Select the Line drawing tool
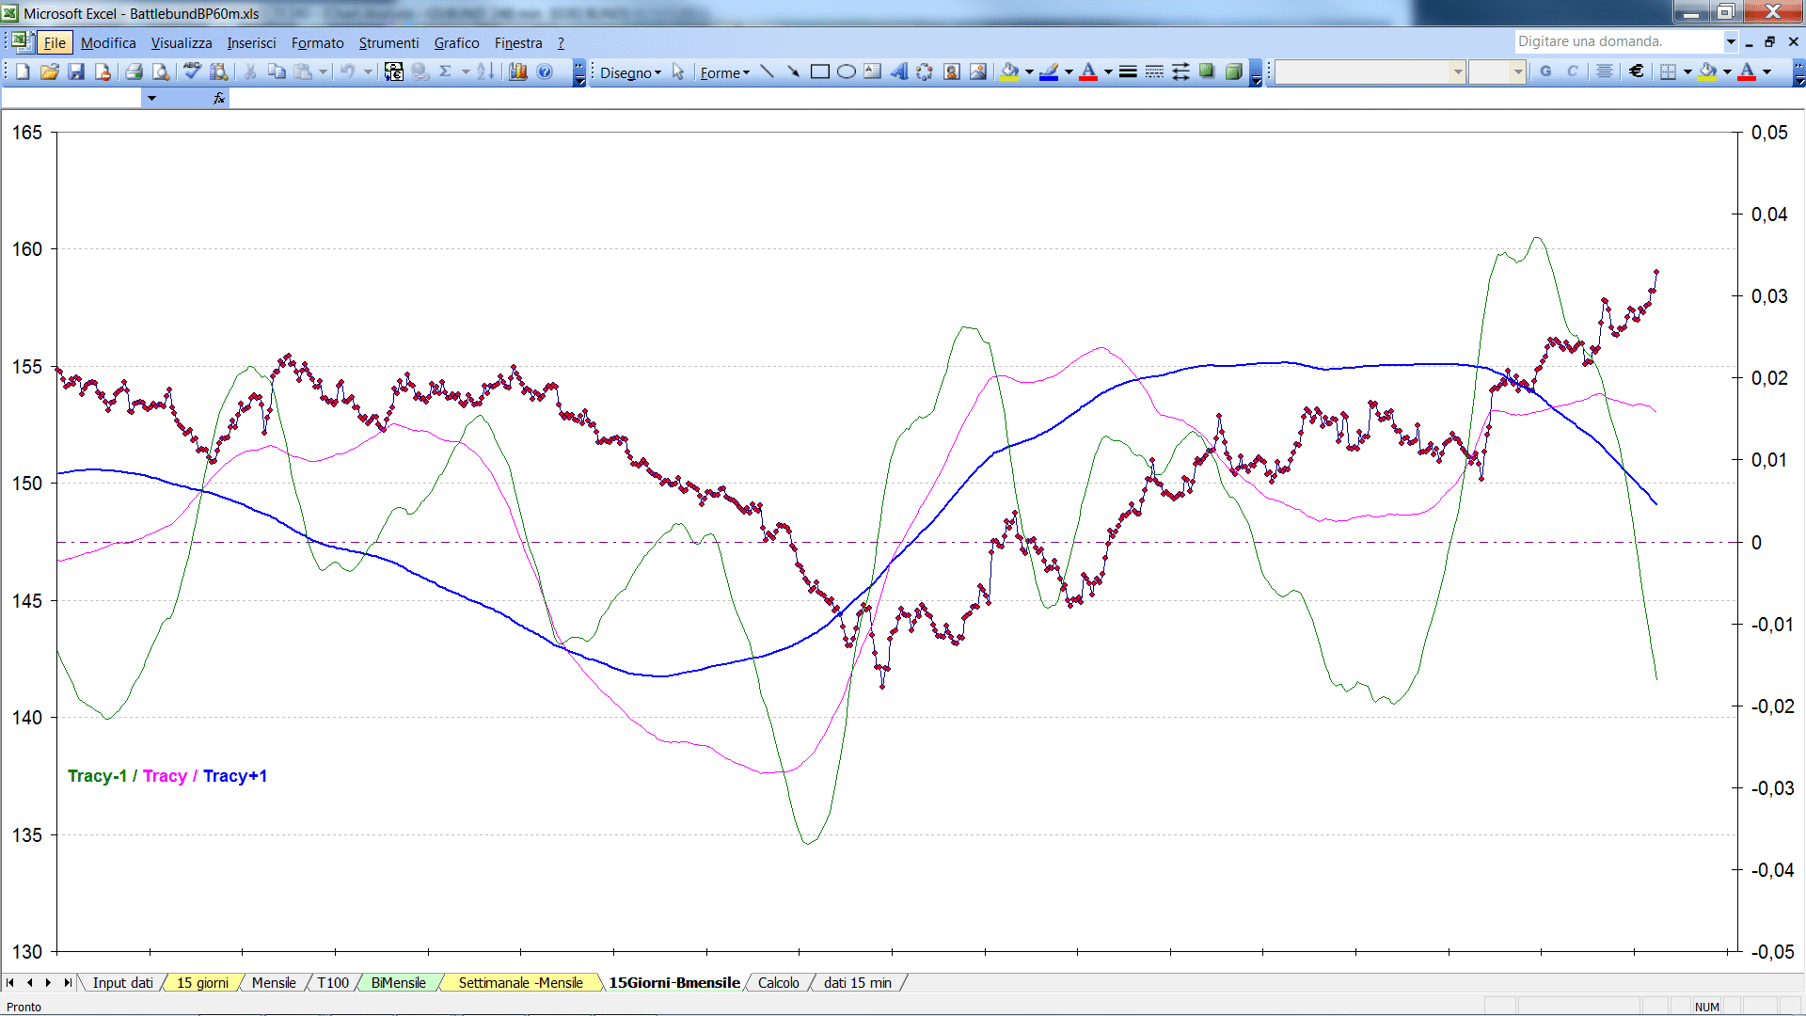This screenshot has width=1806, height=1016. click(x=768, y=71)
